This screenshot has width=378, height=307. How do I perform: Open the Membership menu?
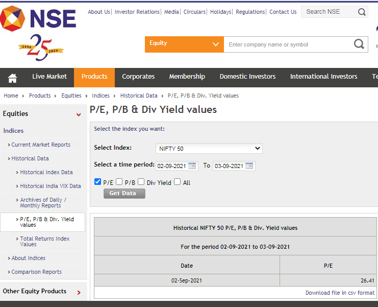[187, 77]
